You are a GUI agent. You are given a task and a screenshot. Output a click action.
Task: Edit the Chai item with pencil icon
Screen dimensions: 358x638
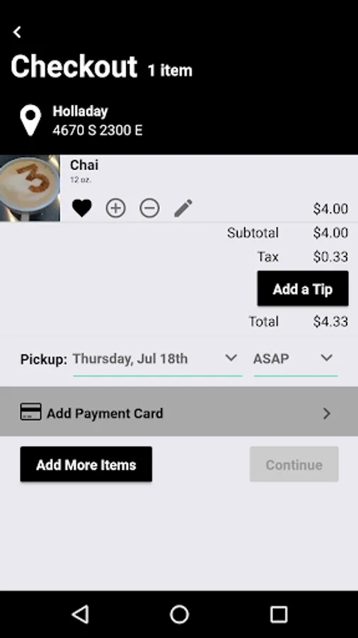pyautogui.click(x=183, y=208)
